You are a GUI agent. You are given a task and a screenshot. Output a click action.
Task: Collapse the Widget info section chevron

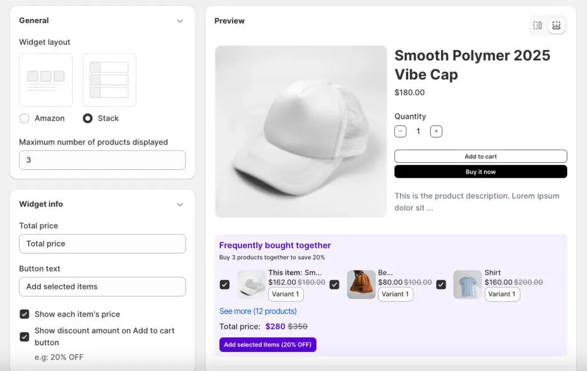[180, 205]
